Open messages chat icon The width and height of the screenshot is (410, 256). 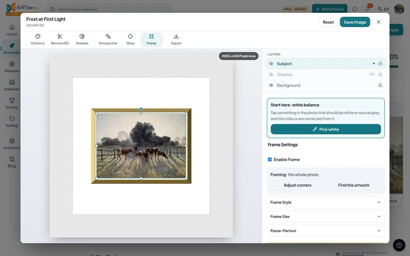pyautogui.click(x=355, y=9)
